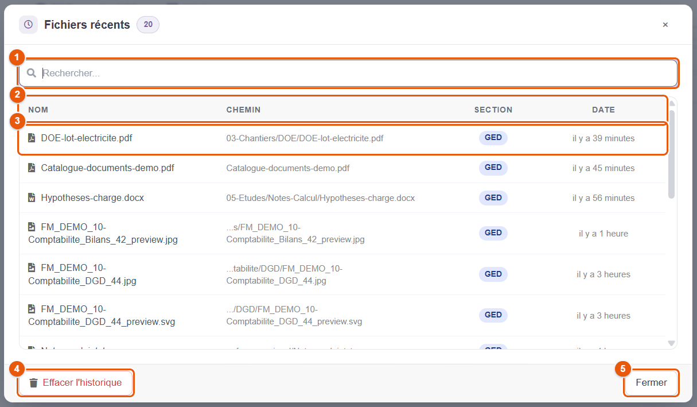This screenshot has height=407, width=697.
Task: Click the GED badge for Hypotheses-charge.docx
Action: (x=493, y=197)
